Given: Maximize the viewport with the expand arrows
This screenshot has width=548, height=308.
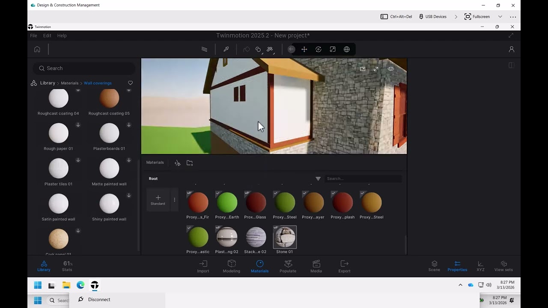Looking at the screenshot, I should tap(376, 69).
